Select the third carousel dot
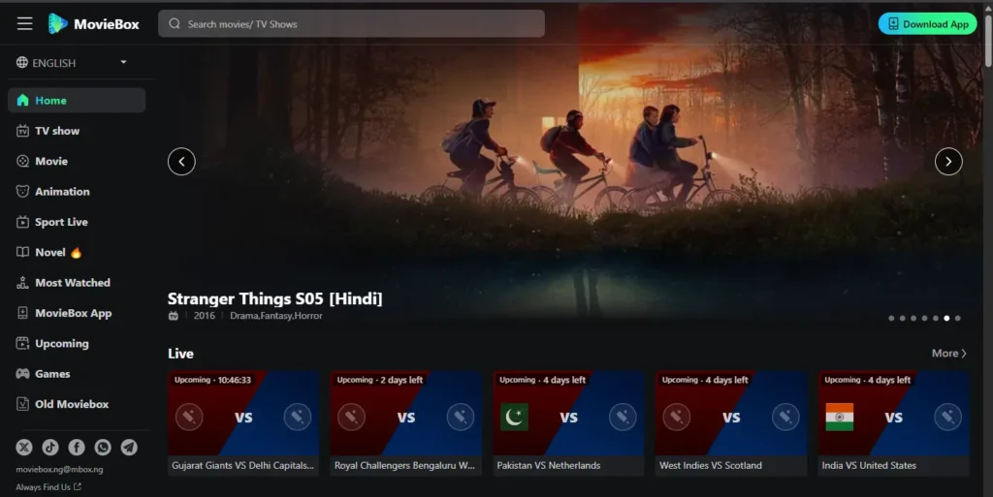The width and height of the screenshot is (993, 497). pos(913,318)
